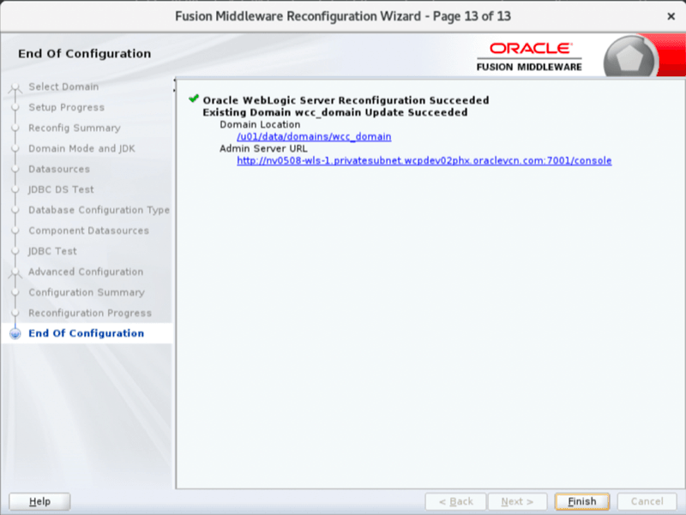Click the Next button
686x515 pixels.
pyautogui.click(x=517, y=501)
